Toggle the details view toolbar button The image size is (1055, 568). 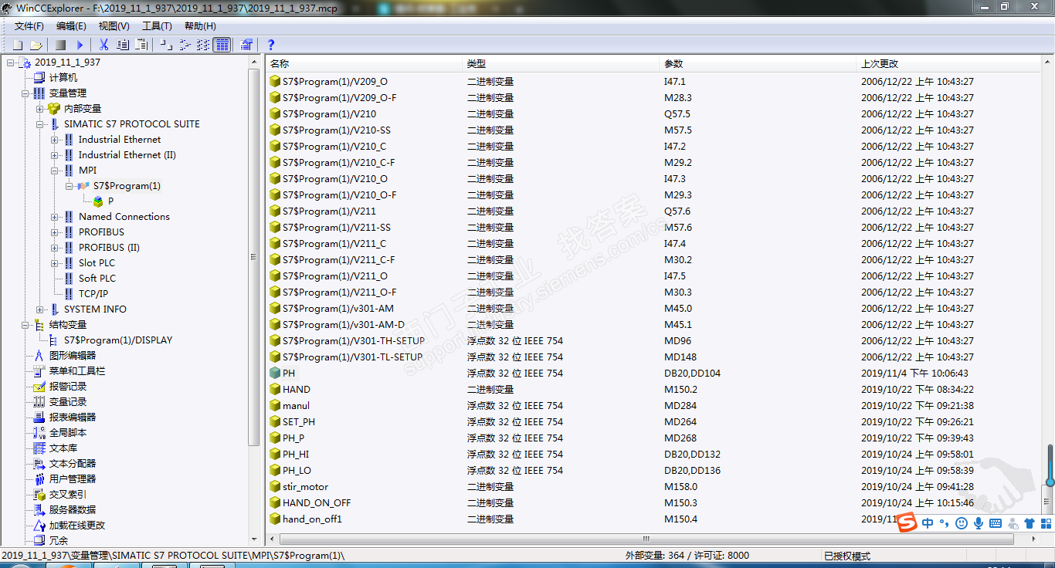tap(222, 45)
